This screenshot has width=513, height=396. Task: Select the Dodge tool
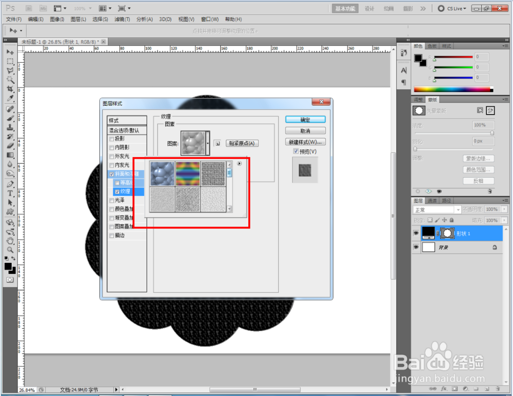click(10, 173)
